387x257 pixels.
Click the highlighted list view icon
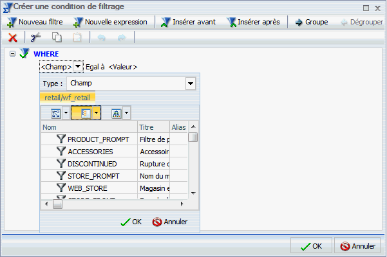[x=86, y=113]
